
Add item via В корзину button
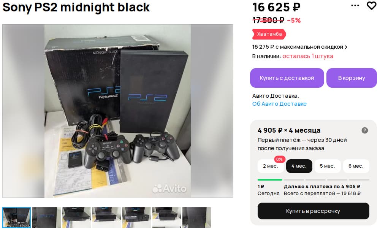click(x=351, y=78)
